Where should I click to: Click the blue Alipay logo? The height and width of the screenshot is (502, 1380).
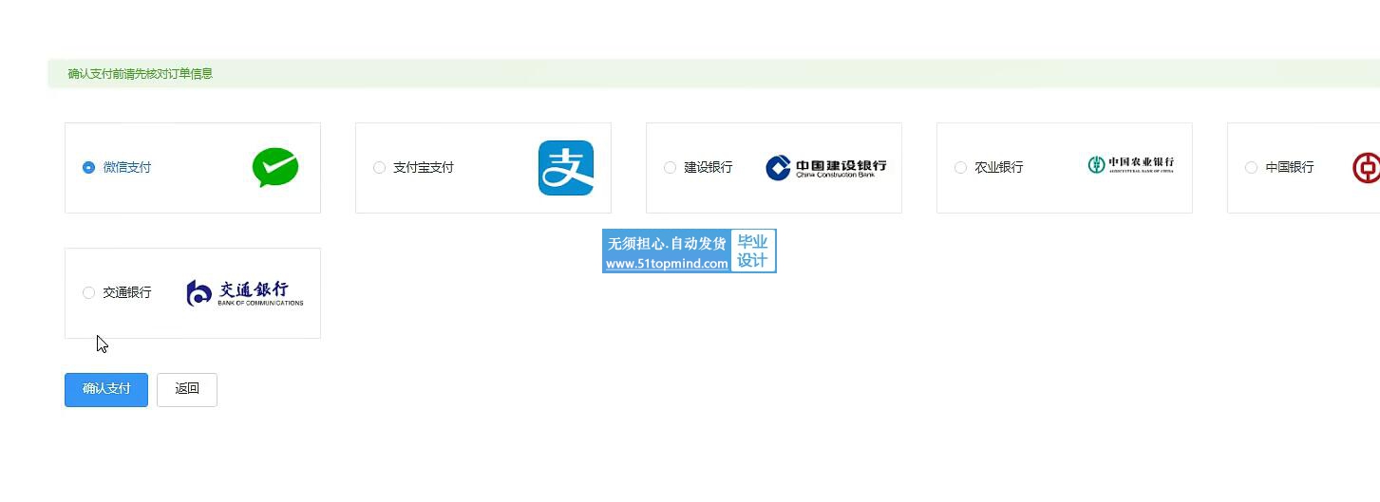pos(566,168)
